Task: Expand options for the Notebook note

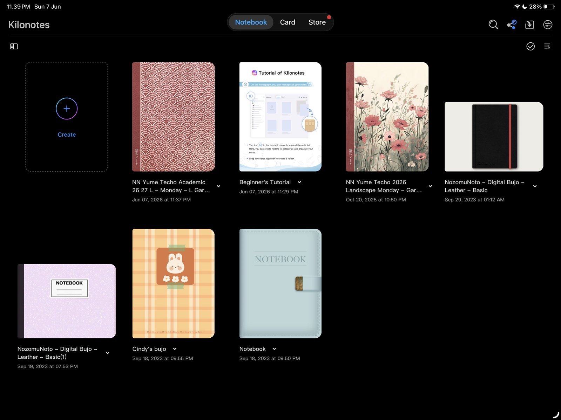Action: tap(275, 349)
